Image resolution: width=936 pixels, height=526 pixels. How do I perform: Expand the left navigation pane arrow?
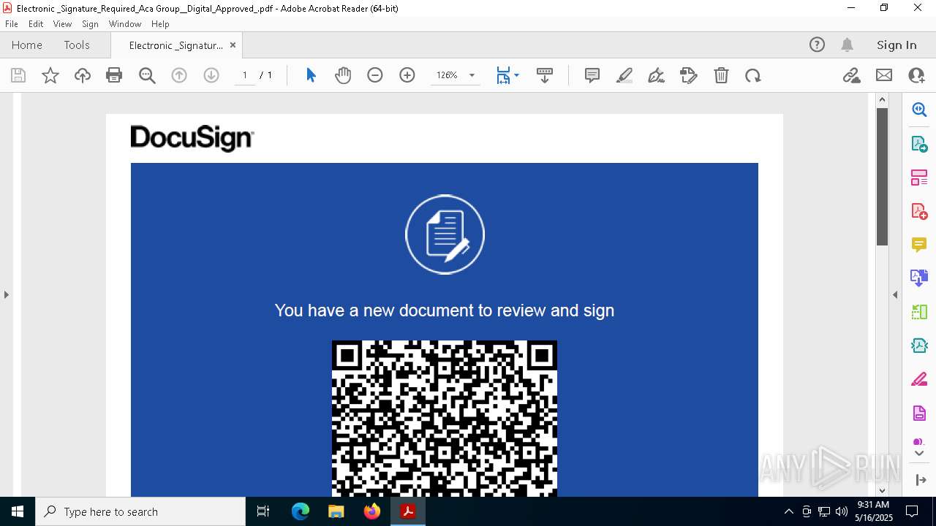6,294
